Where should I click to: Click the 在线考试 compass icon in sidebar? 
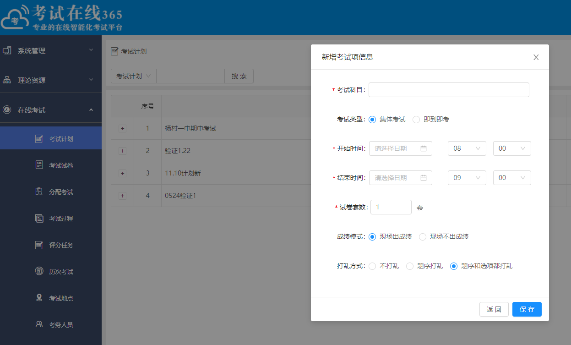pos(7,110)
